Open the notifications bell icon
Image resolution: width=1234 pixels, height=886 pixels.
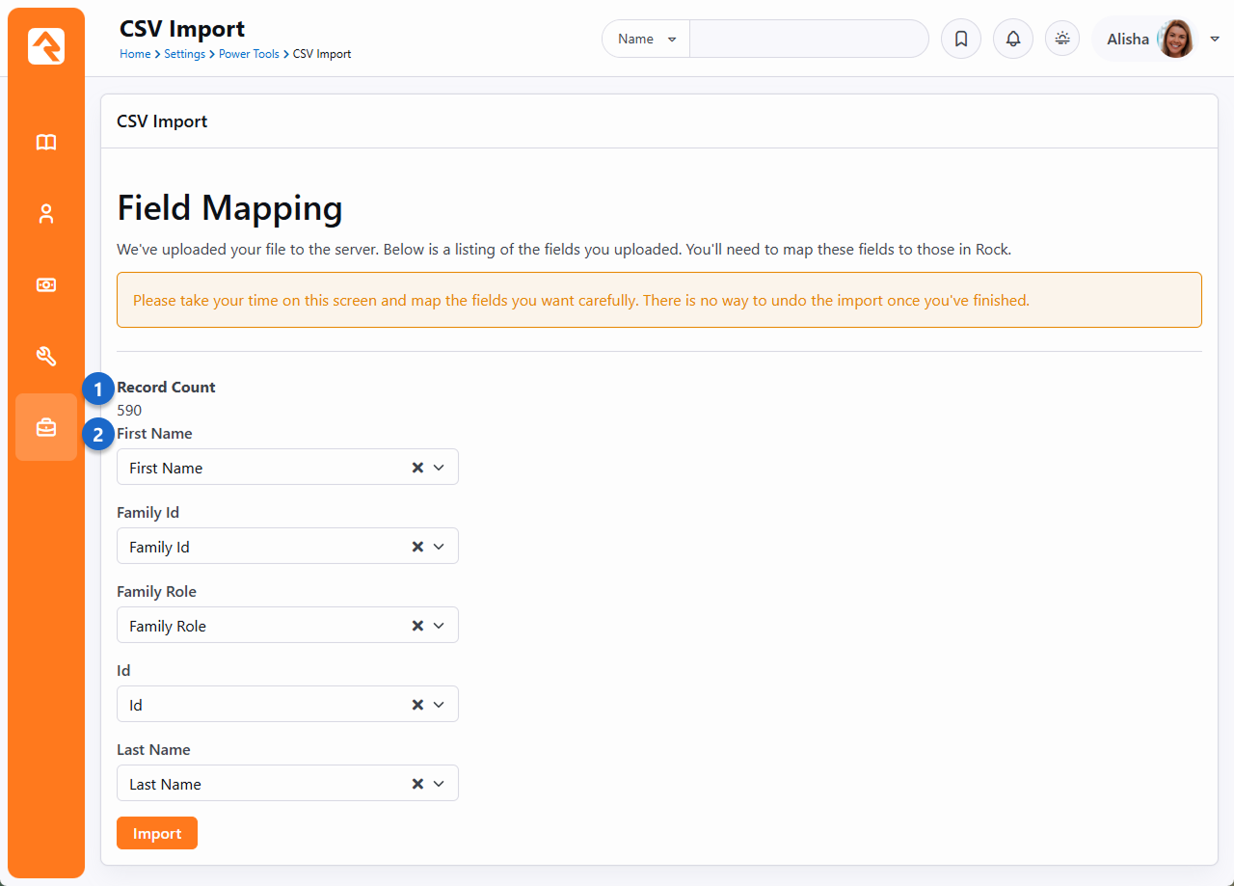(x=1012, y=40)
